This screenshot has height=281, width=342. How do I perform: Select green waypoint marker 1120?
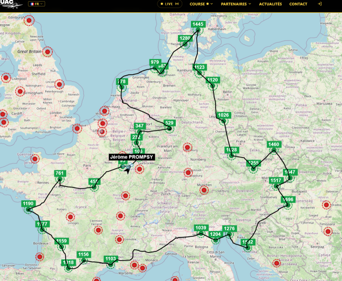(212, 80)
